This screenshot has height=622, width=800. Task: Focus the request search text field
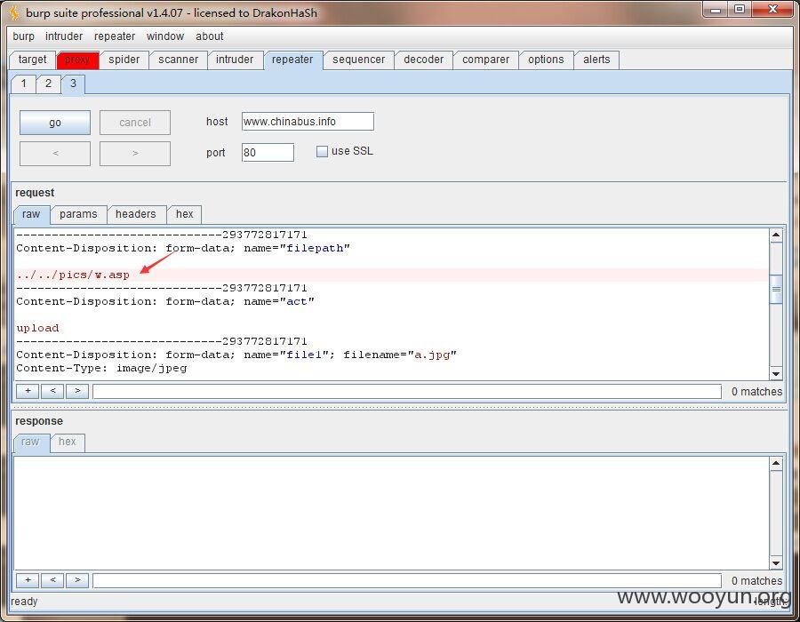click(407, 392)
